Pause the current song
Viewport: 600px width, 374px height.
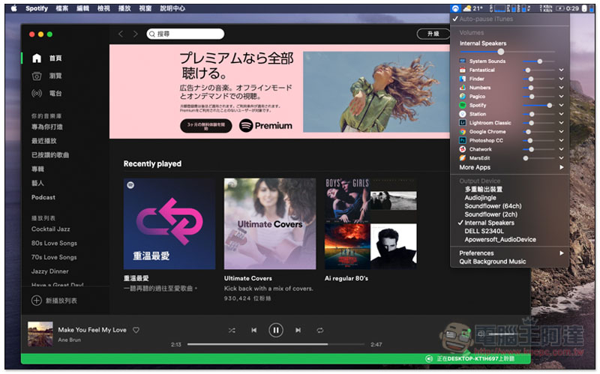(275, 330)
